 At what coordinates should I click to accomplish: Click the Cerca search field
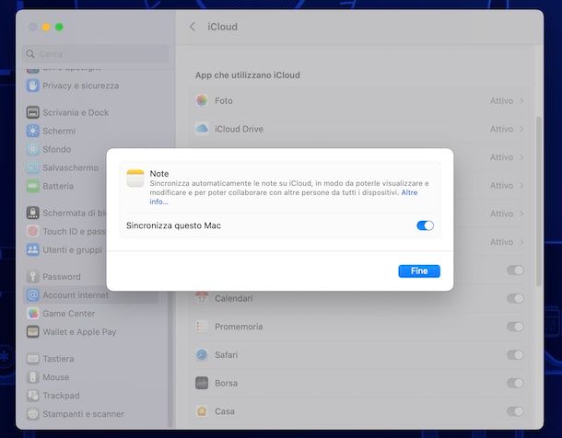point(95,54)
